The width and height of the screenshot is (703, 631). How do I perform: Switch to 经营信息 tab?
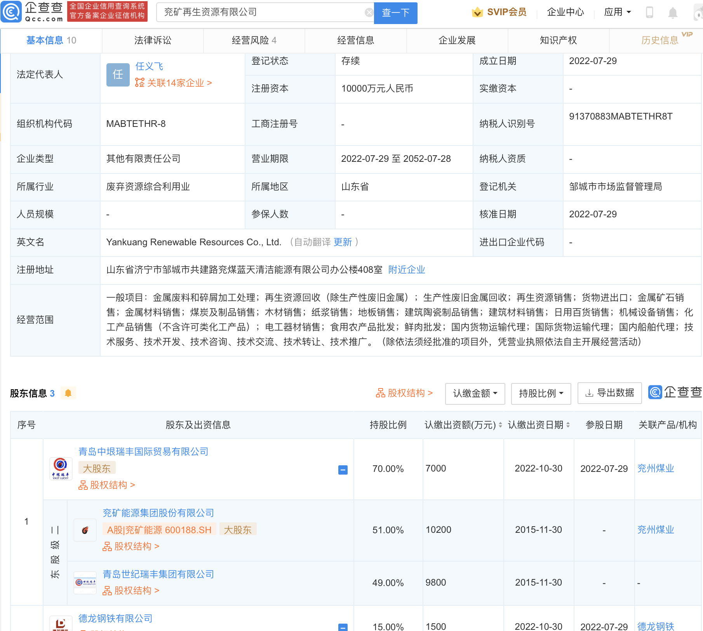point(355,40)
